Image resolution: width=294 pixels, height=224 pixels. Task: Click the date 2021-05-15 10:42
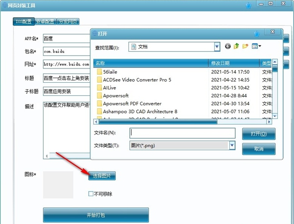pyautogui.click(x=230, y=88)
